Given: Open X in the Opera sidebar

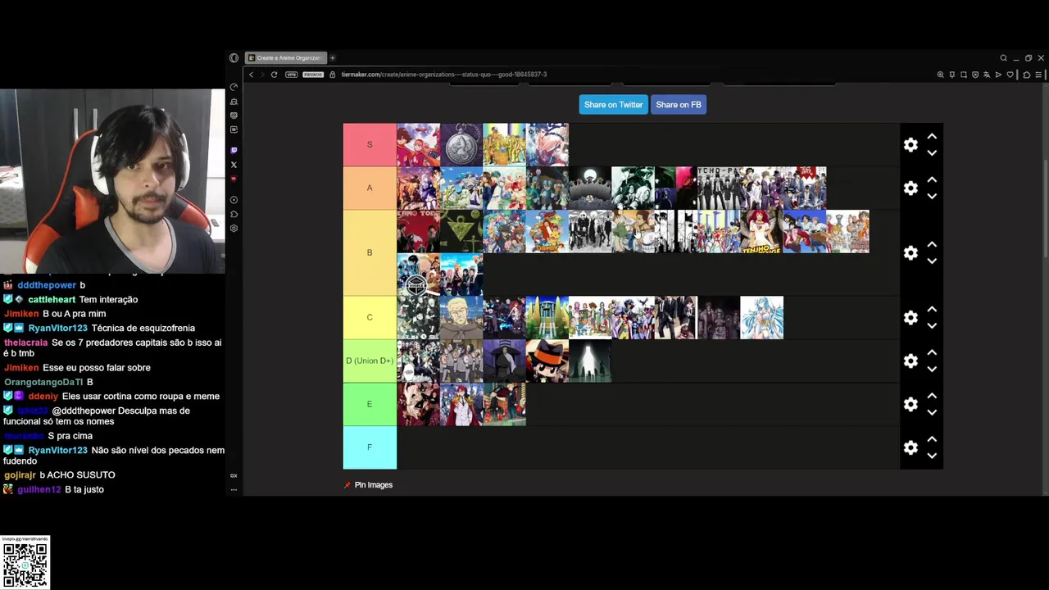Looking at the screenshot, I should tap(234, 165).
